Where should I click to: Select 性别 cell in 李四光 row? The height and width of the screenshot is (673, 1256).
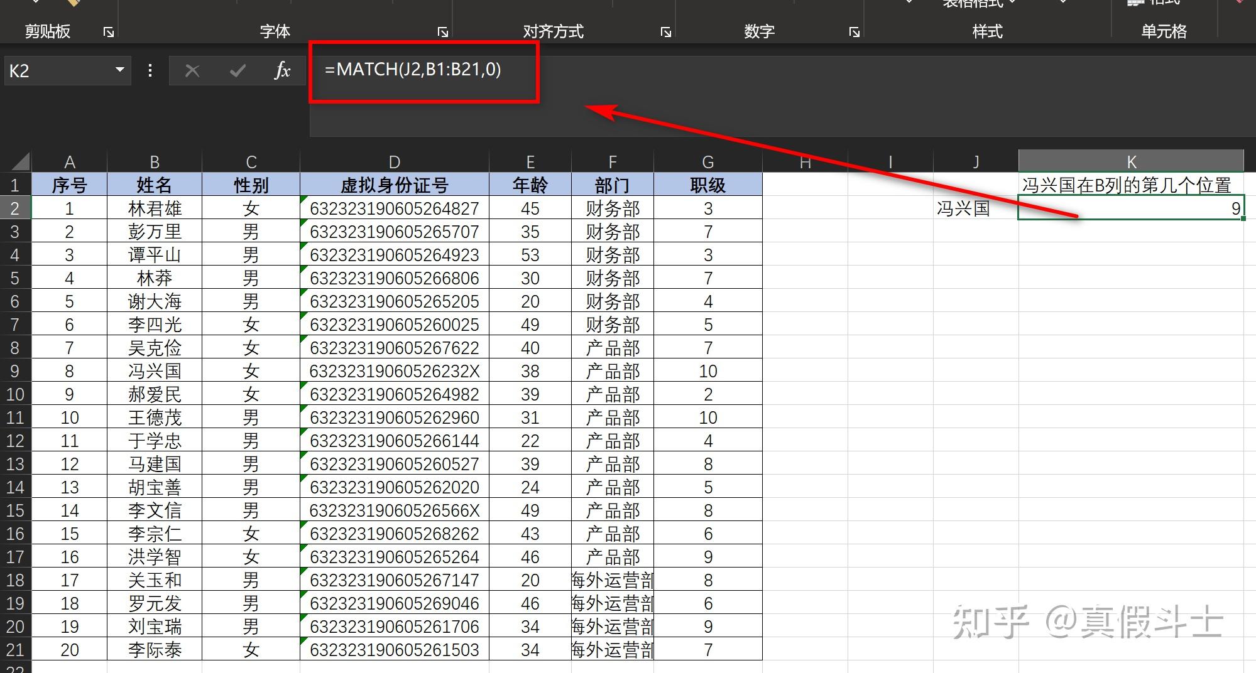point(251,325)
